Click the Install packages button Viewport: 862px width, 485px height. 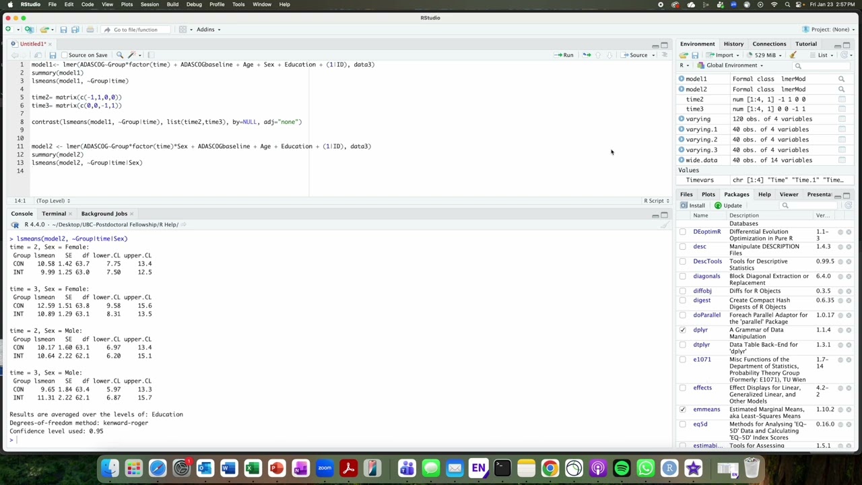tap(692, 205)
